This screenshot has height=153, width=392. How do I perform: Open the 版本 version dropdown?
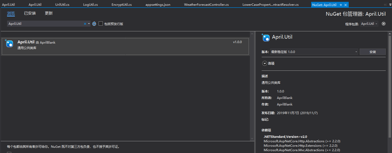[313, 52]
